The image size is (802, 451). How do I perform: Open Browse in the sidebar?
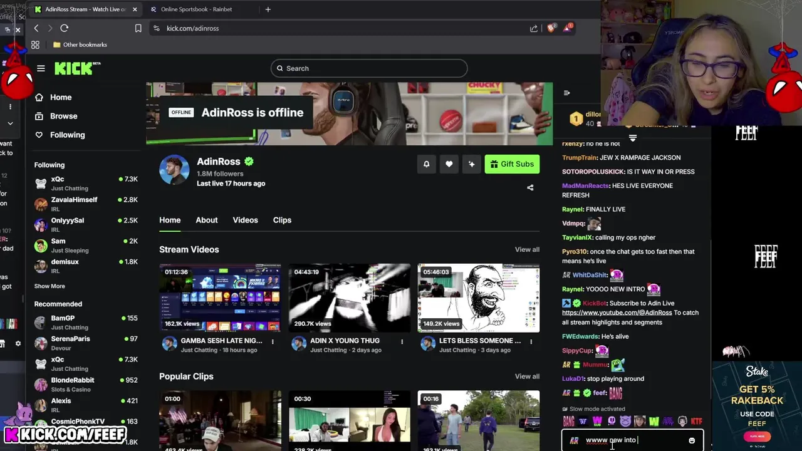[56, 116]
